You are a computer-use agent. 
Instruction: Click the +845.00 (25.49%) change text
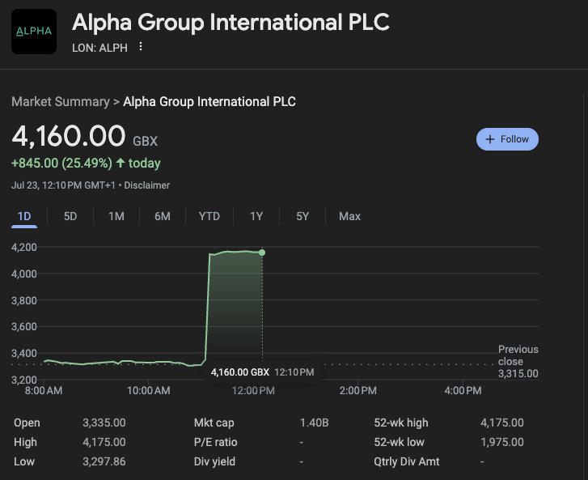[x=62, y=164]
